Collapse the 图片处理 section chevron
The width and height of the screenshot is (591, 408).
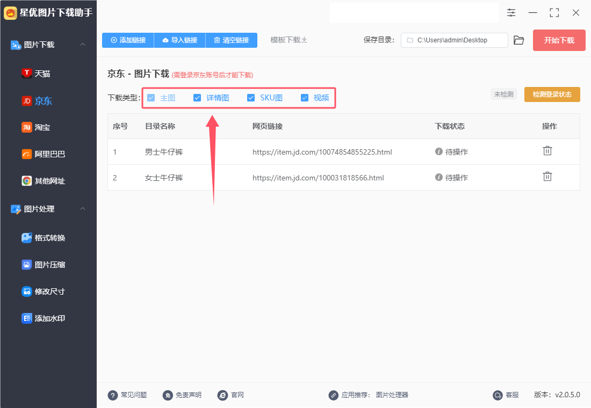83,209
